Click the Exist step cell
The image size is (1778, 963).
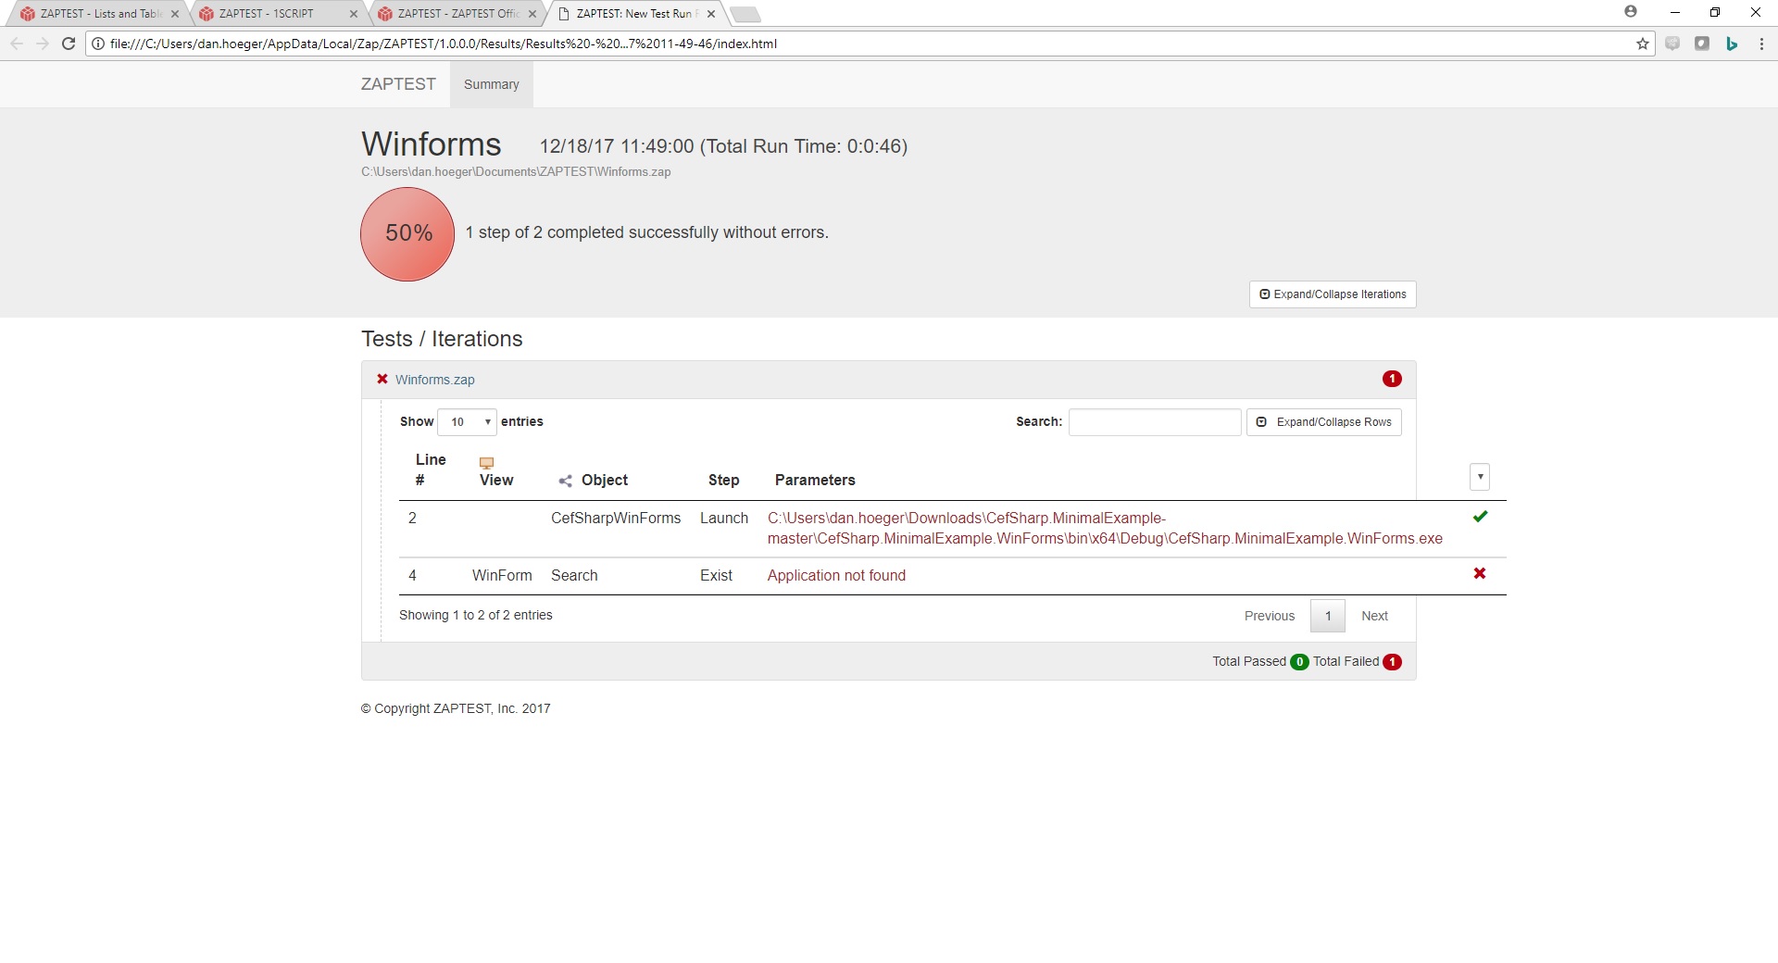click(x=716, y=576)
